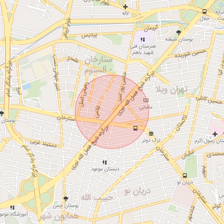The image size is (224, 224).
Task: Open the school icon for آموزشگاه موعود
Action: click(x=13, y=207)
